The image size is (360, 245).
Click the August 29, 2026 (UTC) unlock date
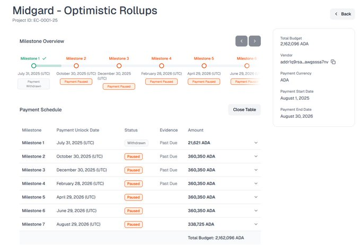(78, 224)
